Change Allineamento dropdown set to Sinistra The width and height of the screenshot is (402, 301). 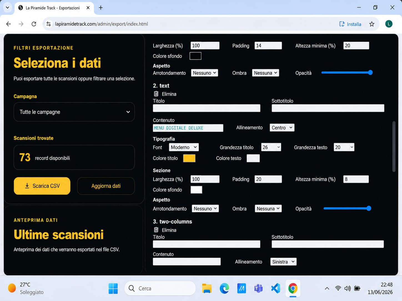283,262
